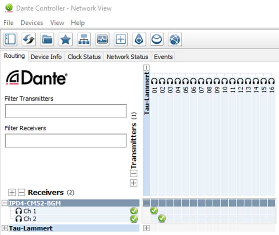Open the Help menu
This screenshot has height=235, width=279.
(78, 23)
